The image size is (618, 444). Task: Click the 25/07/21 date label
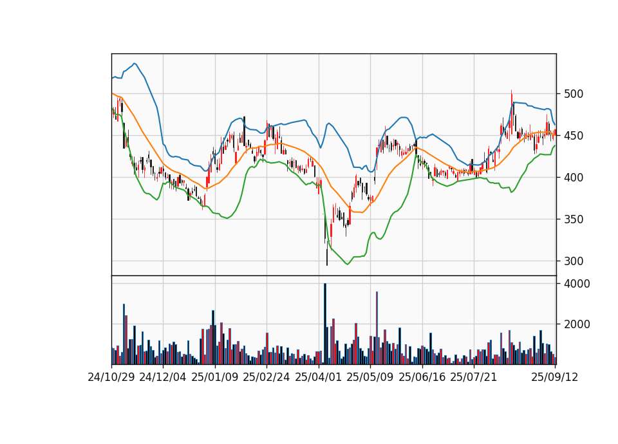(474, 377)
